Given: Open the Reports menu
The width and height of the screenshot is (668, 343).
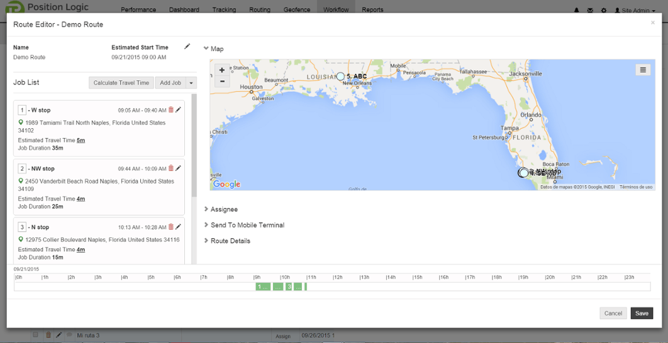Looking at the screenshot, I should pyautogui.click(x=373, y=10).
